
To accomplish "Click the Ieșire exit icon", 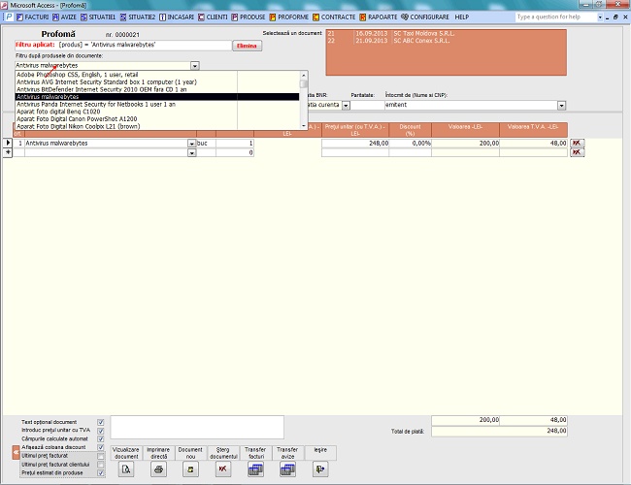I will click(x=320, y=469).
